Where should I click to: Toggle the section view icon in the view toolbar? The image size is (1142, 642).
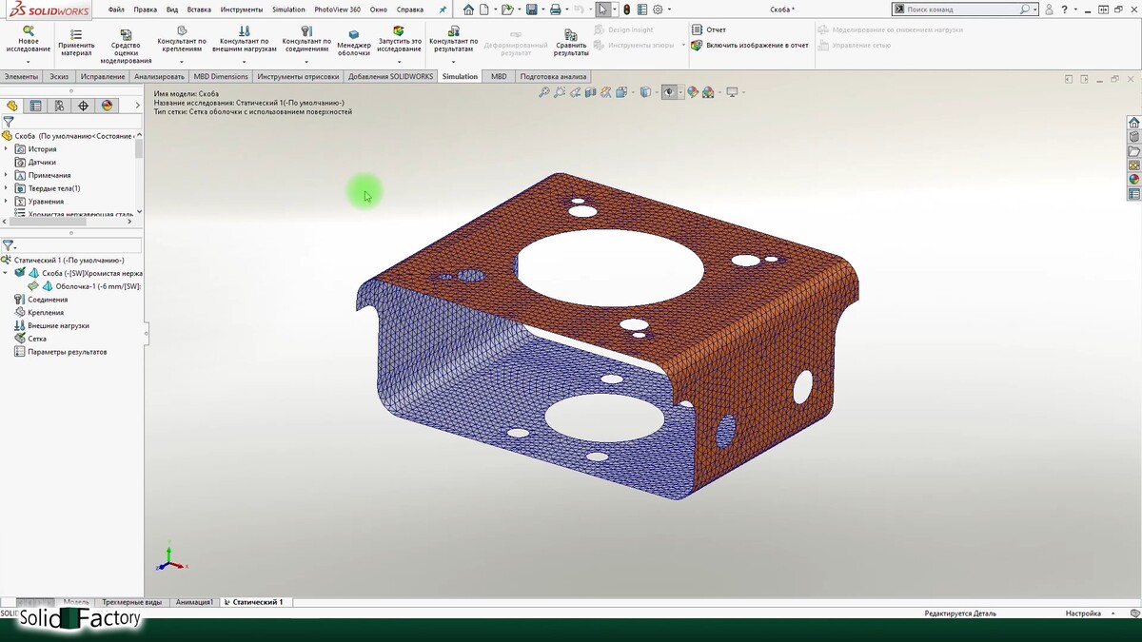point(591,92)
